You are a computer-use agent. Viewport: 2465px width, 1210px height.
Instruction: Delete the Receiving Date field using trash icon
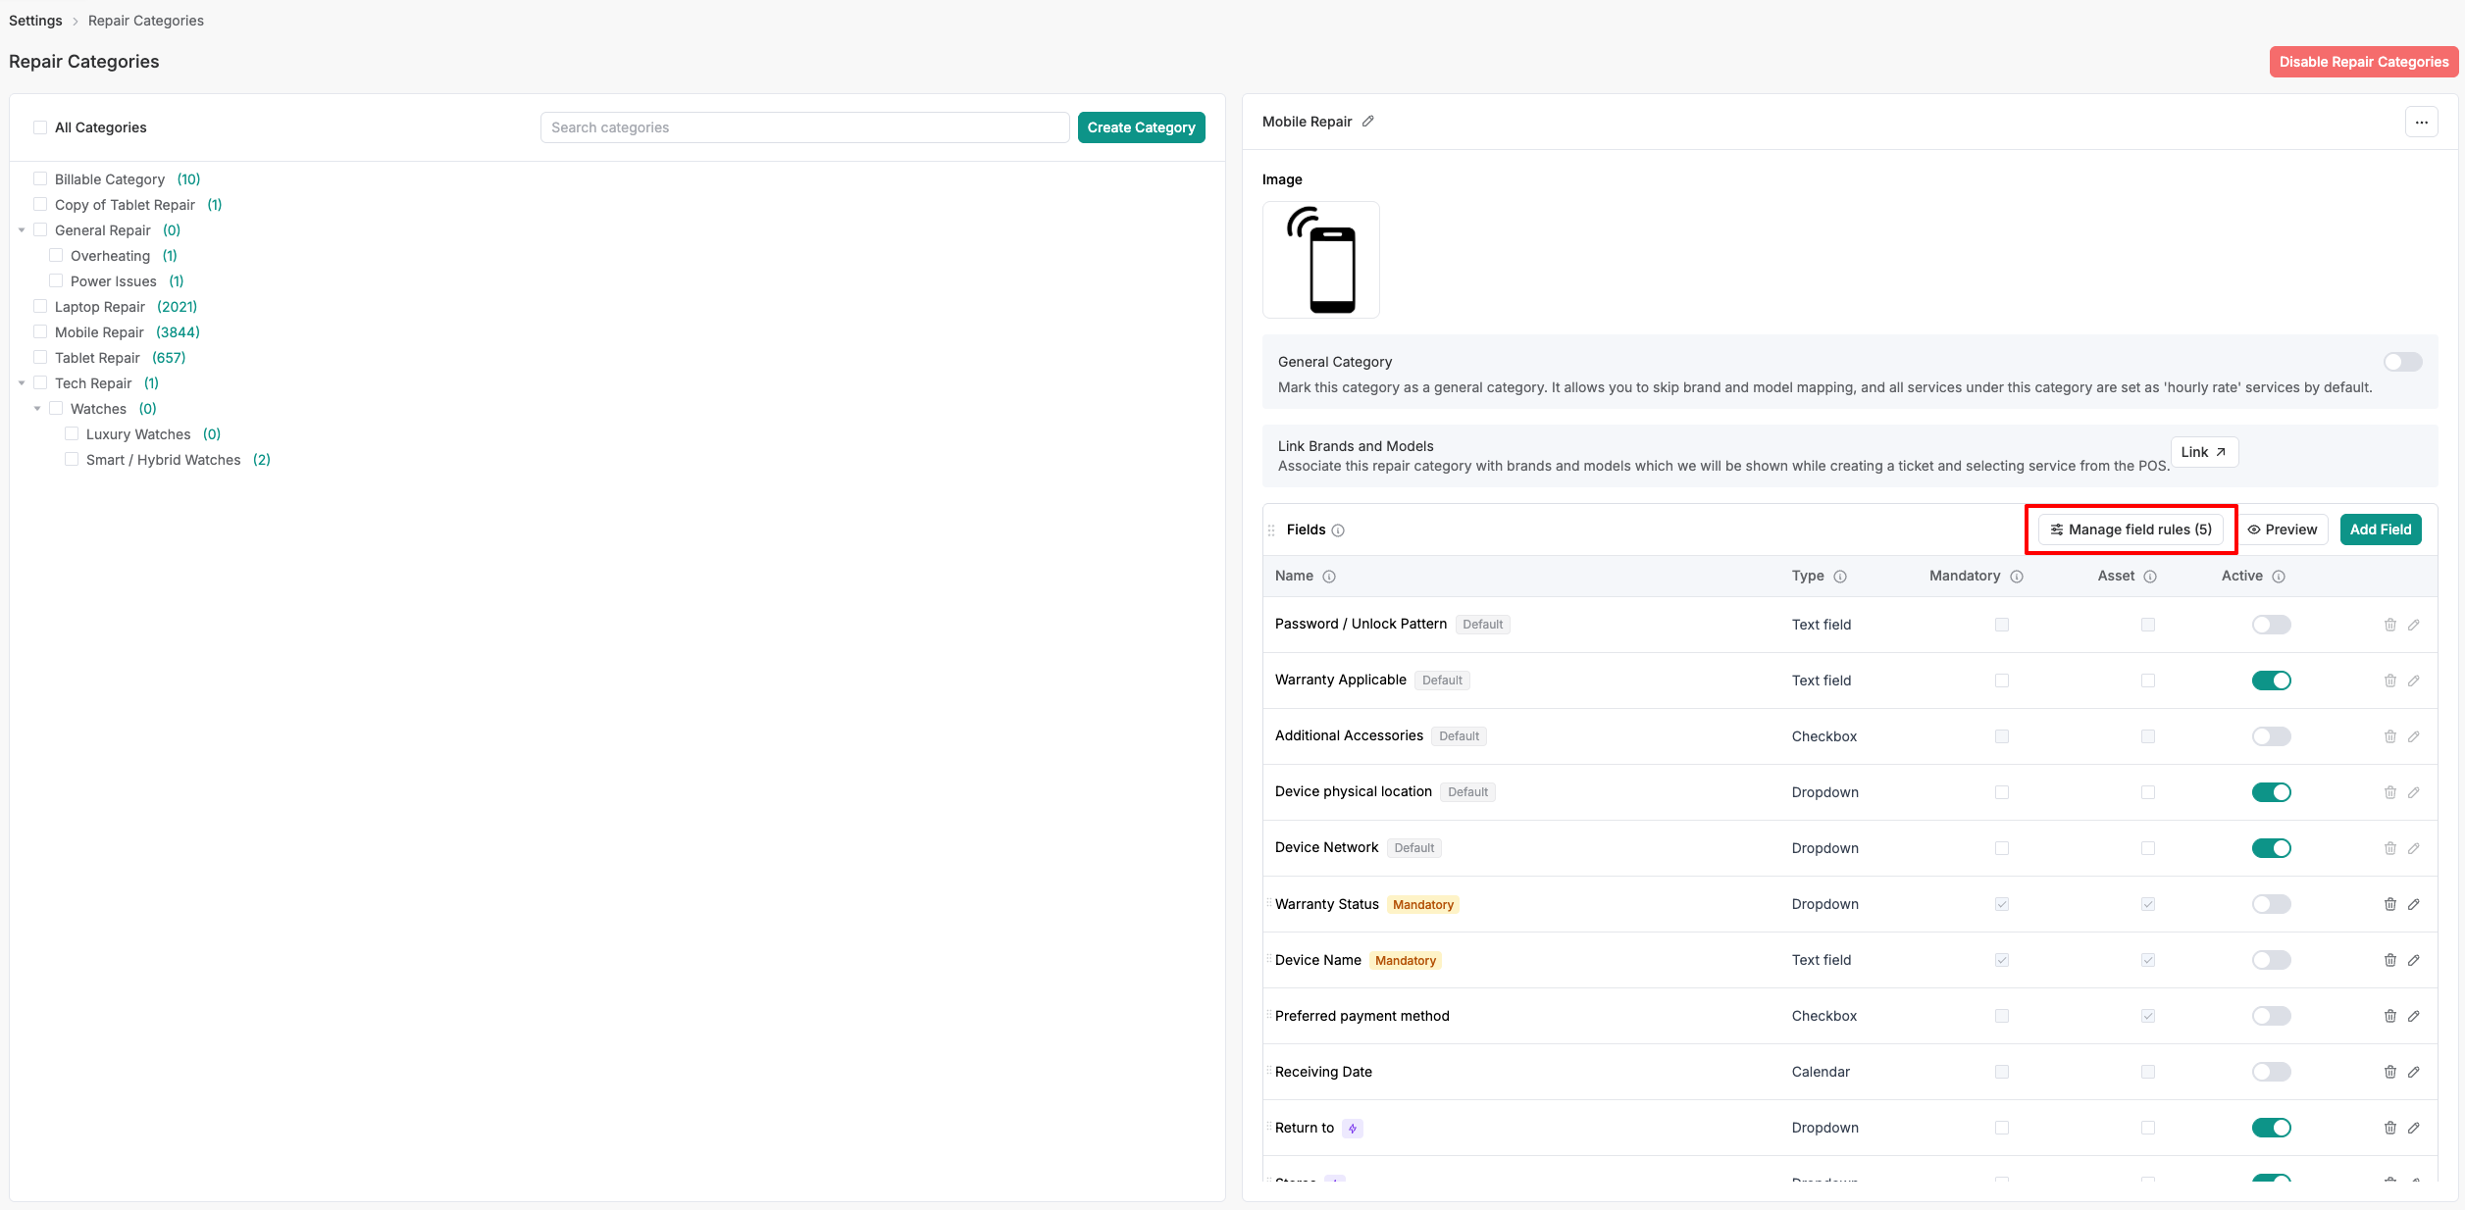2390,1072
